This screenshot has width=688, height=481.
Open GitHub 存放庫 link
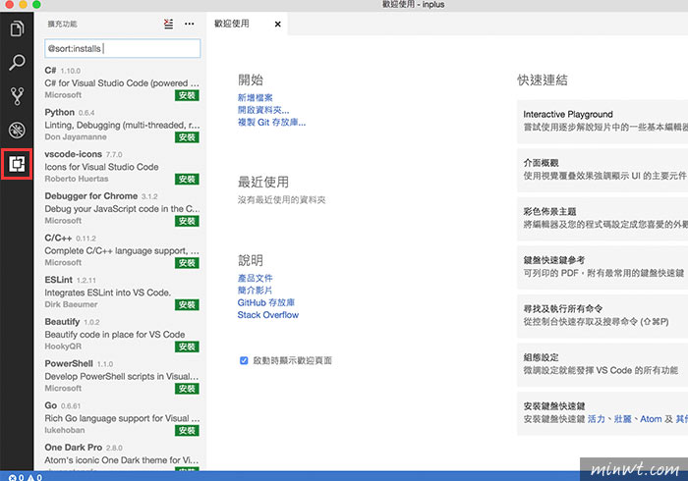pyautogui.click(x=266, y=302)
